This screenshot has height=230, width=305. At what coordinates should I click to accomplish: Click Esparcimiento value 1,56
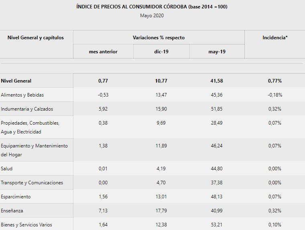coord(103,197)
